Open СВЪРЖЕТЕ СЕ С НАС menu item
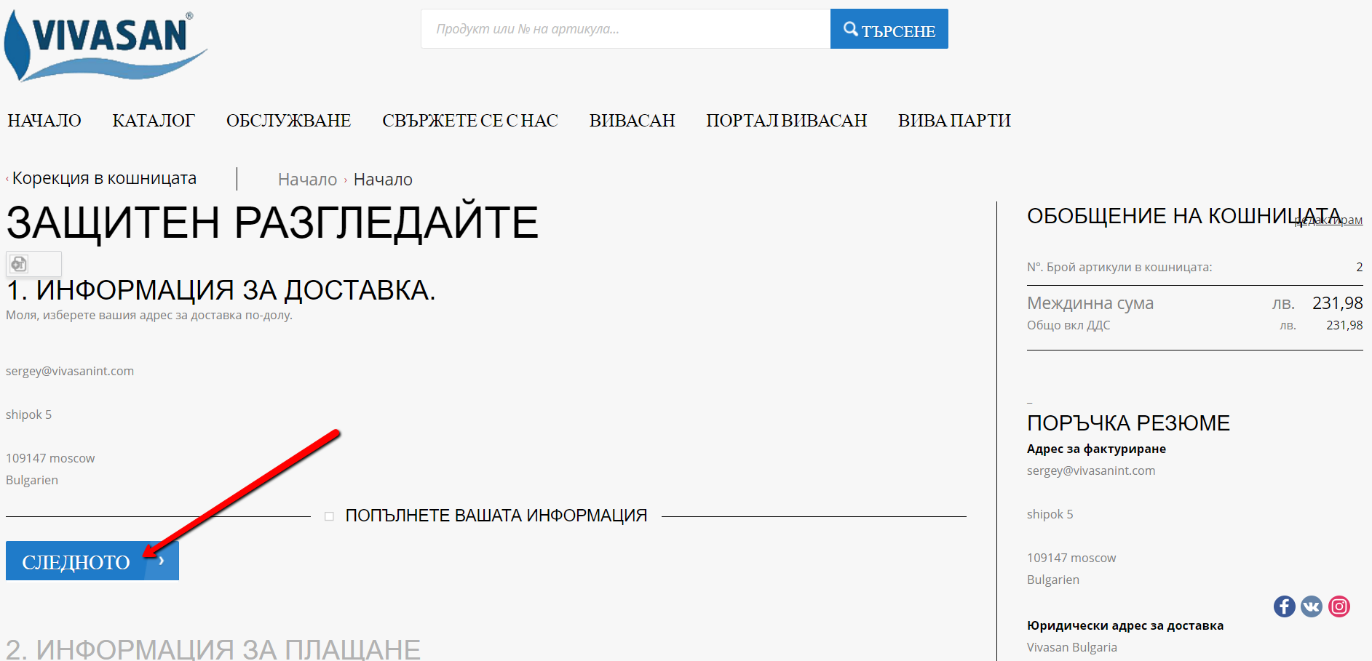 pos(470,121)
